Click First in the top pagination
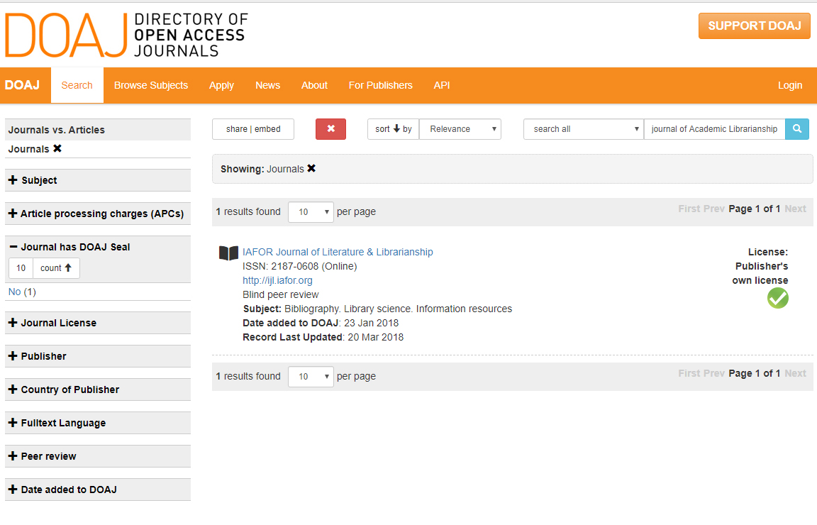Viewport: 817px width, 525px height. (689, 209)
